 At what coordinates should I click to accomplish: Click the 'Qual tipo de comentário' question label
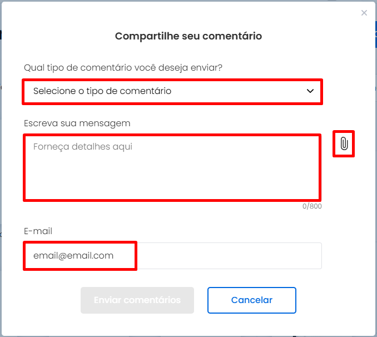(123, 68)
